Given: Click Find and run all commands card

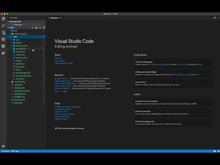Looking at the screenshot, I should 173,103.
